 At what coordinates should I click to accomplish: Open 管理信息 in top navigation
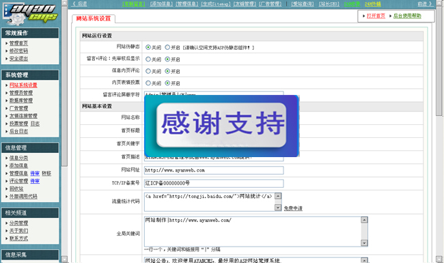coord(187,4)
